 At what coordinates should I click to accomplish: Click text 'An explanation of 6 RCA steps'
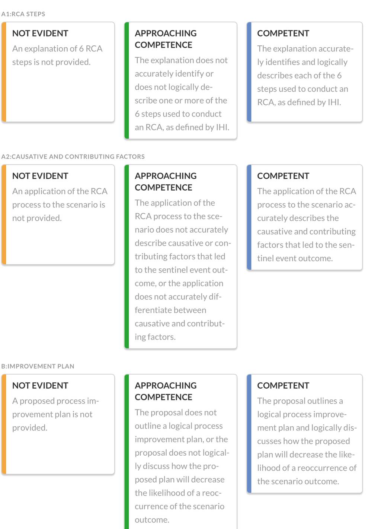point(57,55)
